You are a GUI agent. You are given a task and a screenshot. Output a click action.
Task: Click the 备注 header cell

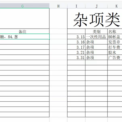pos(25,31)
